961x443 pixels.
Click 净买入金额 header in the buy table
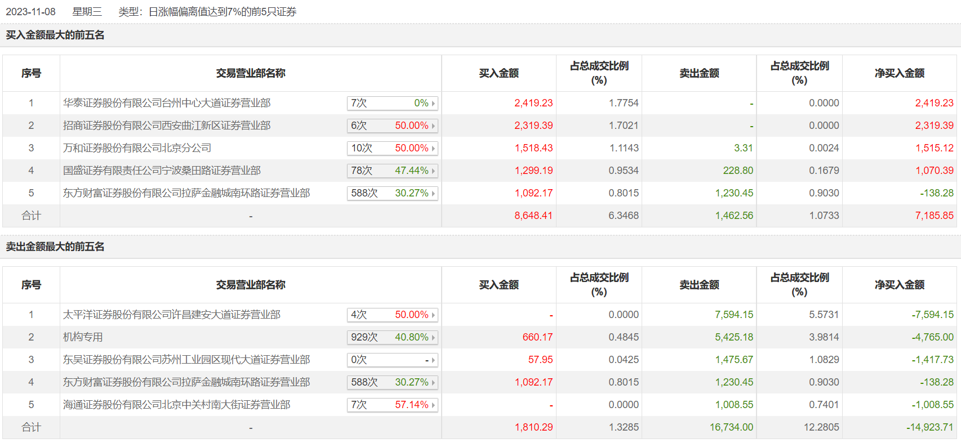click(900, 73)
